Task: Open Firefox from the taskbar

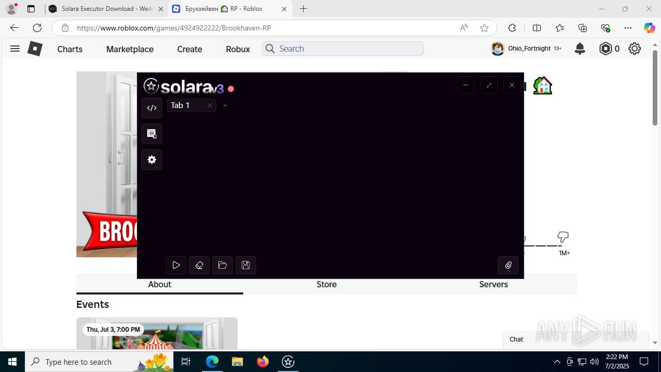Action: pyautogui.click(x=263, y=362)
